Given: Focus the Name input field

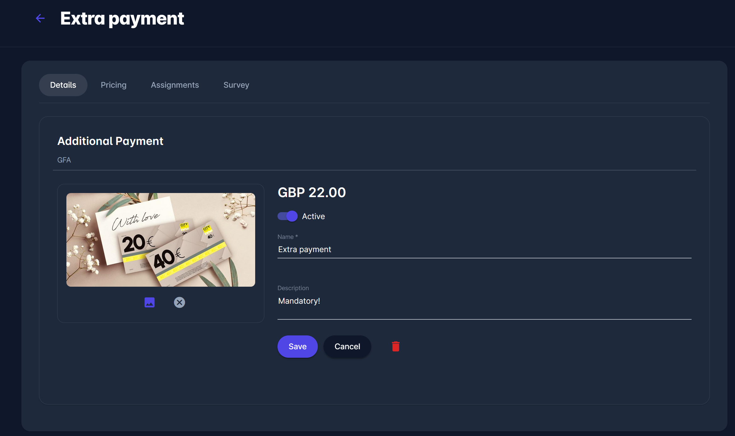Looking at the screenshot, I should coord(484,250).
